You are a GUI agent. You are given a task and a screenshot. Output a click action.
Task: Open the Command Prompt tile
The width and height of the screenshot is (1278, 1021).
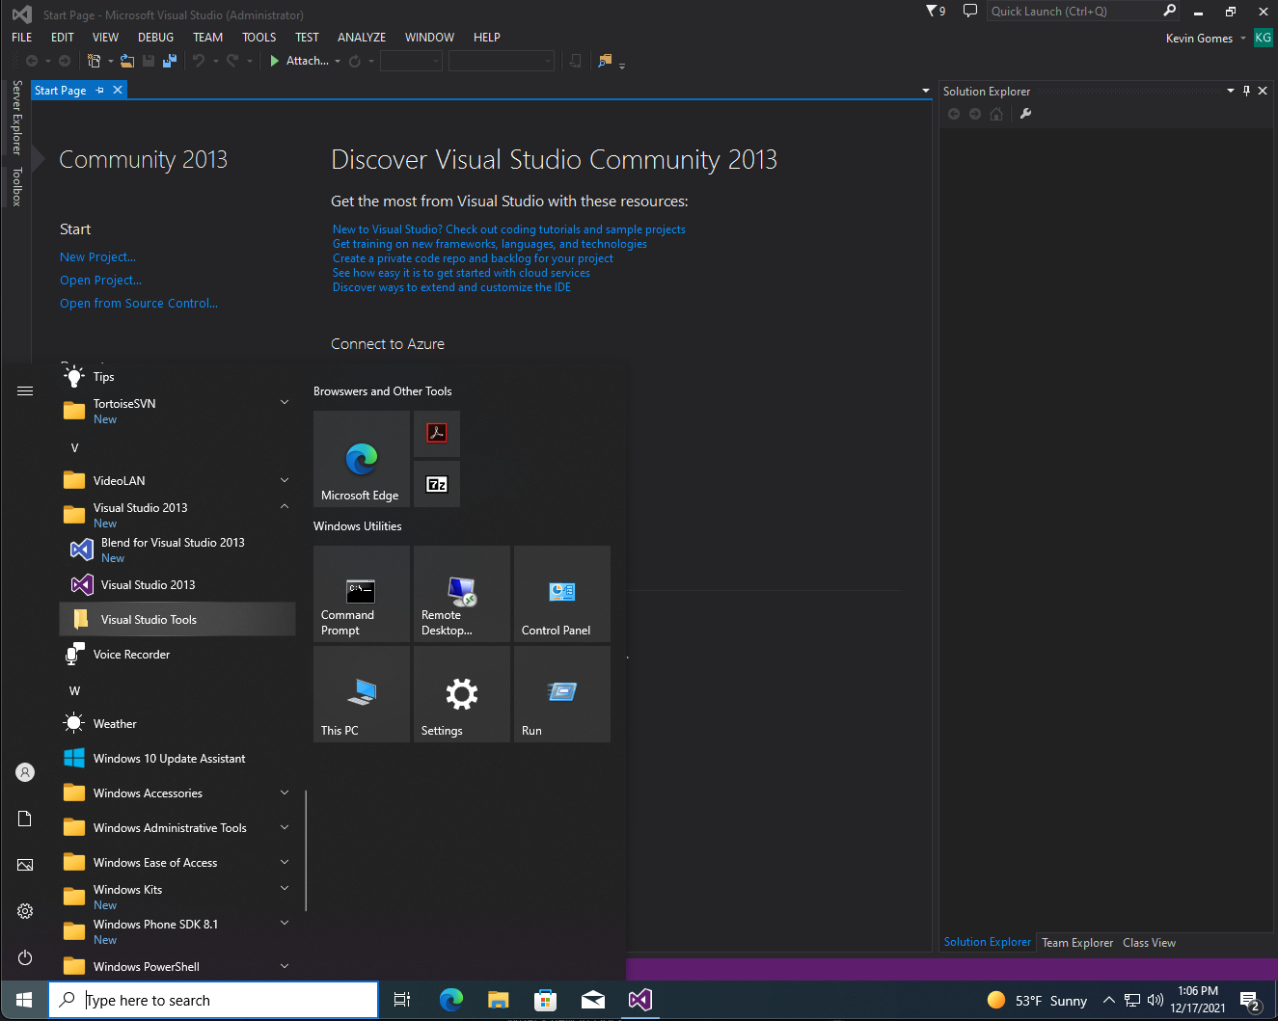pyautogui.click(x=362, y=594)
